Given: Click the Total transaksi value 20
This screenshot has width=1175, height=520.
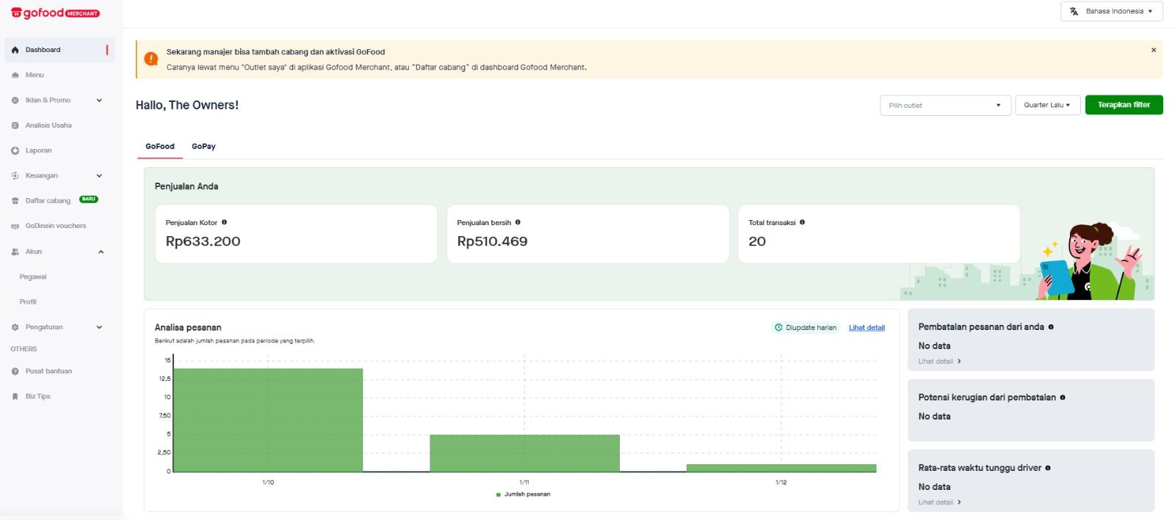Looking at the screenshot, I should tap(757, 241).
